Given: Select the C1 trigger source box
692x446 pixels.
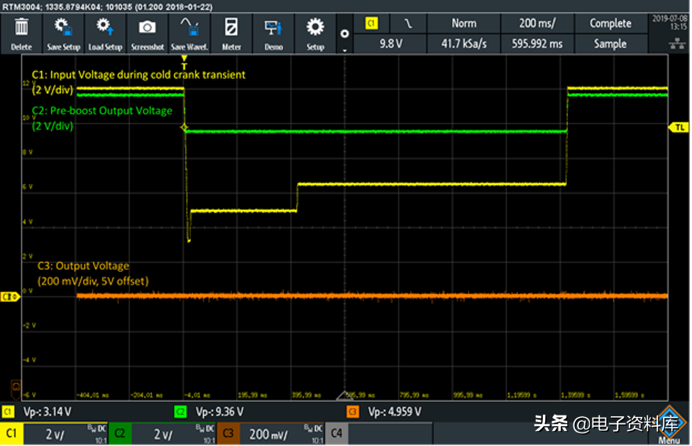Looking at the screenshot, I should pos(372,23).
